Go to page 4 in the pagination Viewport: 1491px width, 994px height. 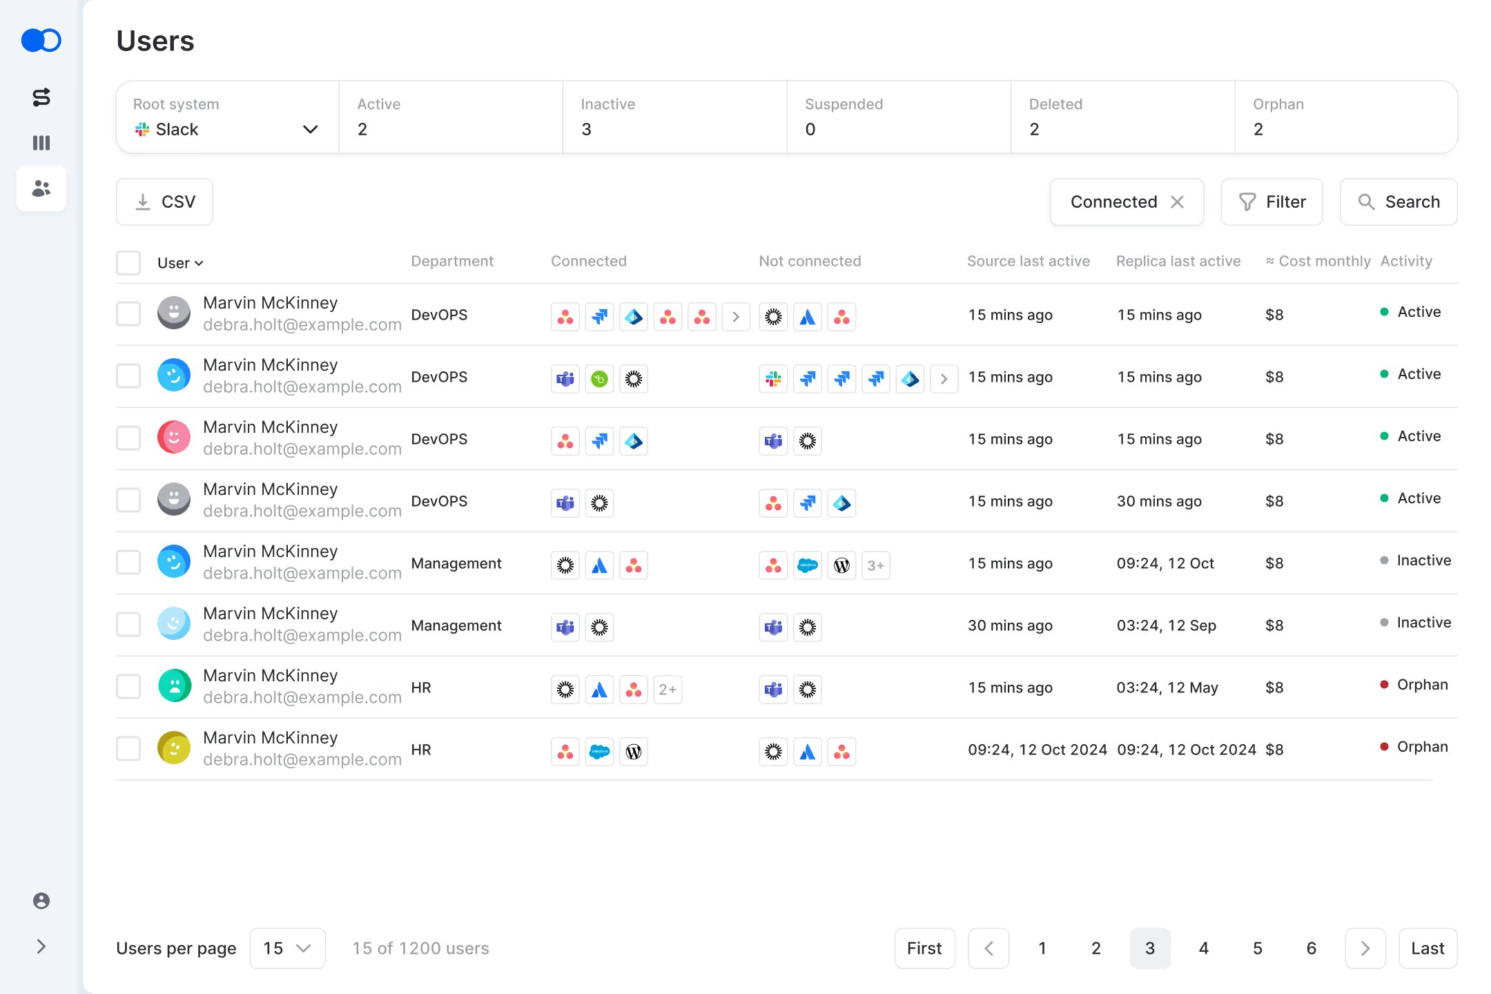pyautogui.click(x=1204, y=948)
